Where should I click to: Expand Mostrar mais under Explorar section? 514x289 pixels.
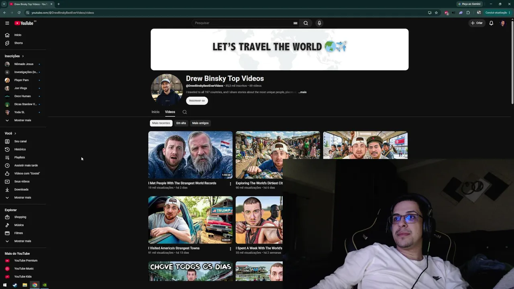pos(22,241)
